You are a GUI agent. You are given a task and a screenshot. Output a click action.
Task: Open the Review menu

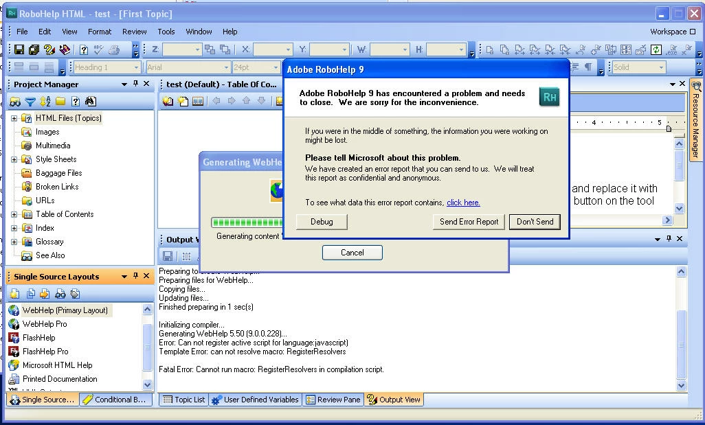(x=135, y=32)
